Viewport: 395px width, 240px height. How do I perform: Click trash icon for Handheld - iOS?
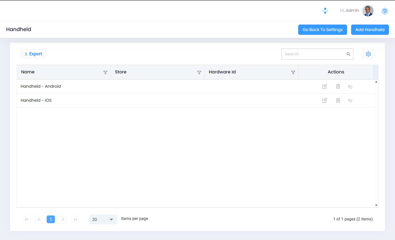point(338,100)
